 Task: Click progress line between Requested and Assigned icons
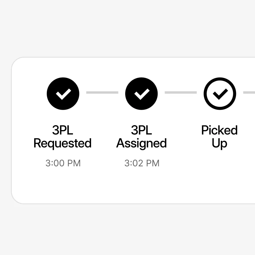102,92
